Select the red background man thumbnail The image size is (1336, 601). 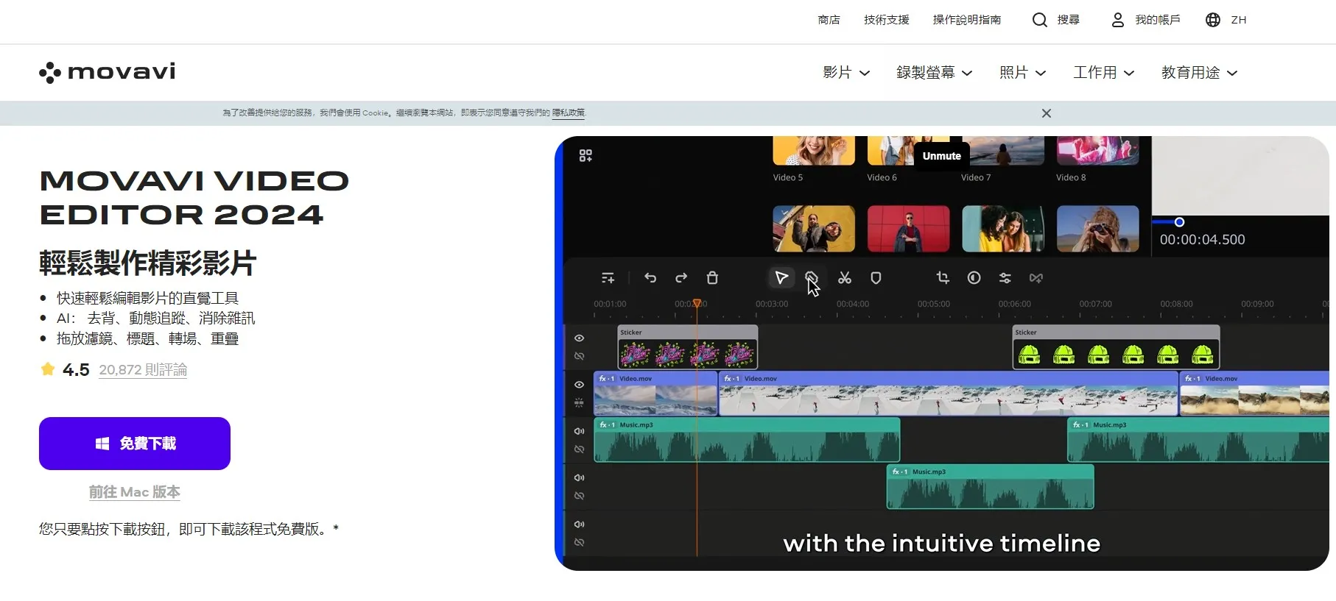pyautogui.click(x=909, y=229)
